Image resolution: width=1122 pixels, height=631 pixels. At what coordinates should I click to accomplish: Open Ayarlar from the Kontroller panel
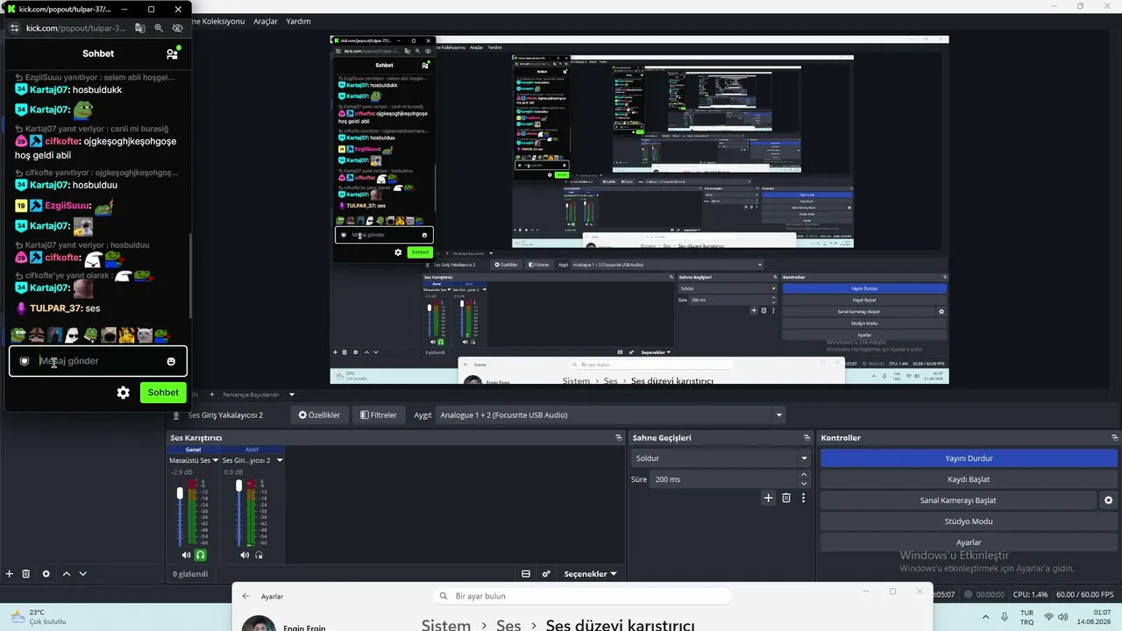click(x=969, y=542)
